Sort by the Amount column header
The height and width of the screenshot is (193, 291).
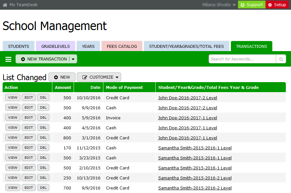(63, 87)
